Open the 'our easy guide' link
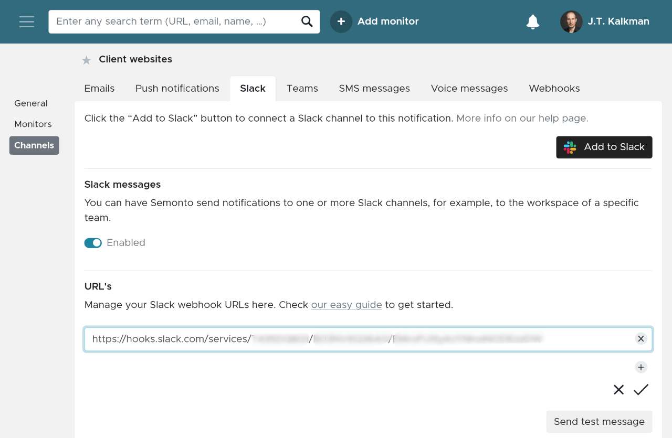 [x=346, y=305]
